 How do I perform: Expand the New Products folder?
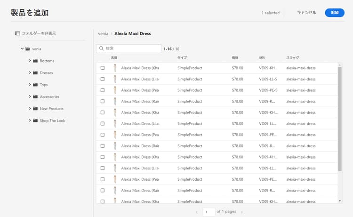(30, 108)
